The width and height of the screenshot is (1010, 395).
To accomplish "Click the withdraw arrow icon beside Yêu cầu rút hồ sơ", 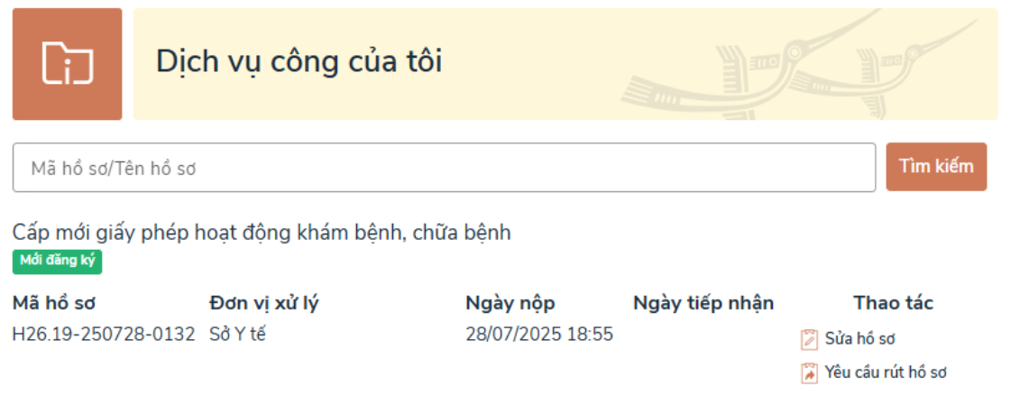I will point(808,372).
